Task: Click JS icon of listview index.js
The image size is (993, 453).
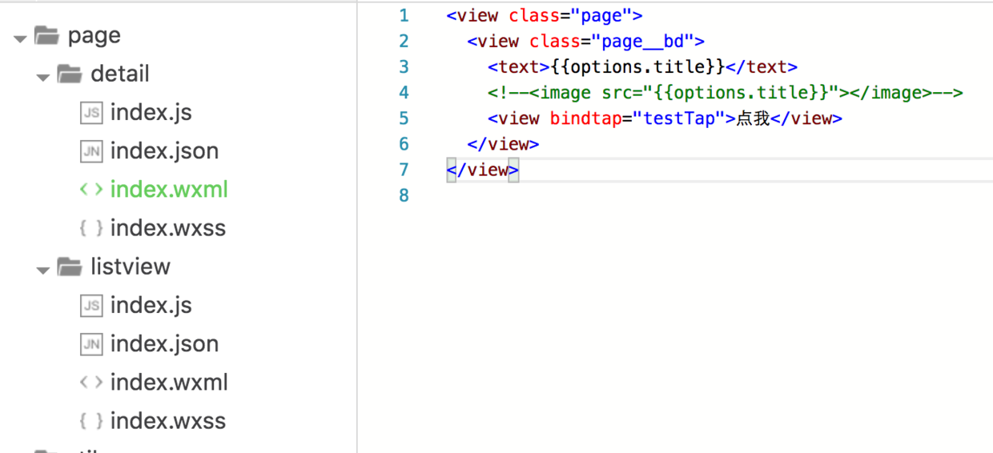Action: click(x=91, y=306)
